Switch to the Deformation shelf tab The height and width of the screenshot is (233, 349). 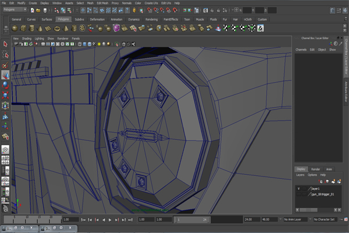97,19
